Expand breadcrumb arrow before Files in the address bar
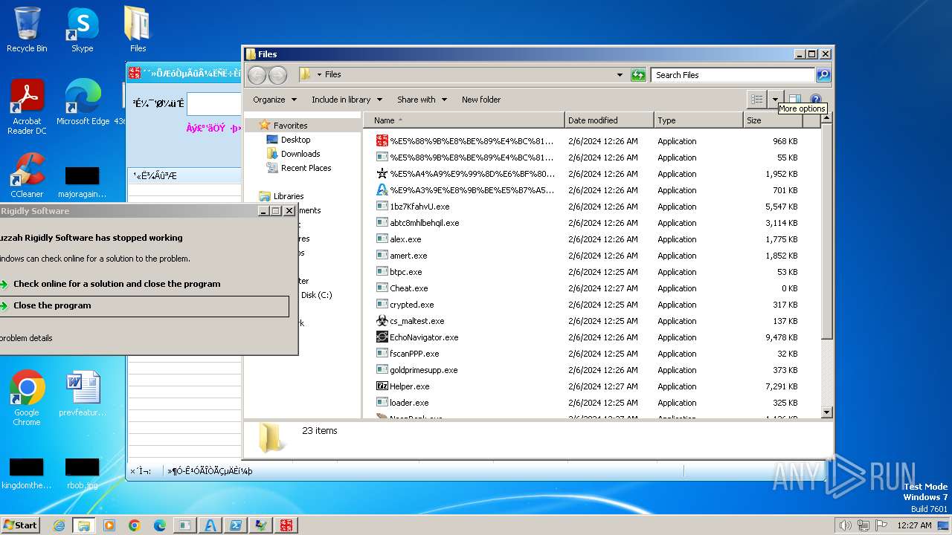 click(x=319, y=74)
